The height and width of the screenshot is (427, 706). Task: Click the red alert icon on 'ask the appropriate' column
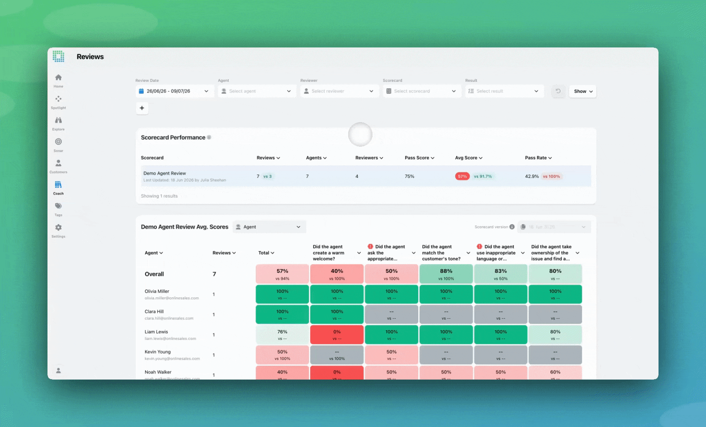point(370,246)
